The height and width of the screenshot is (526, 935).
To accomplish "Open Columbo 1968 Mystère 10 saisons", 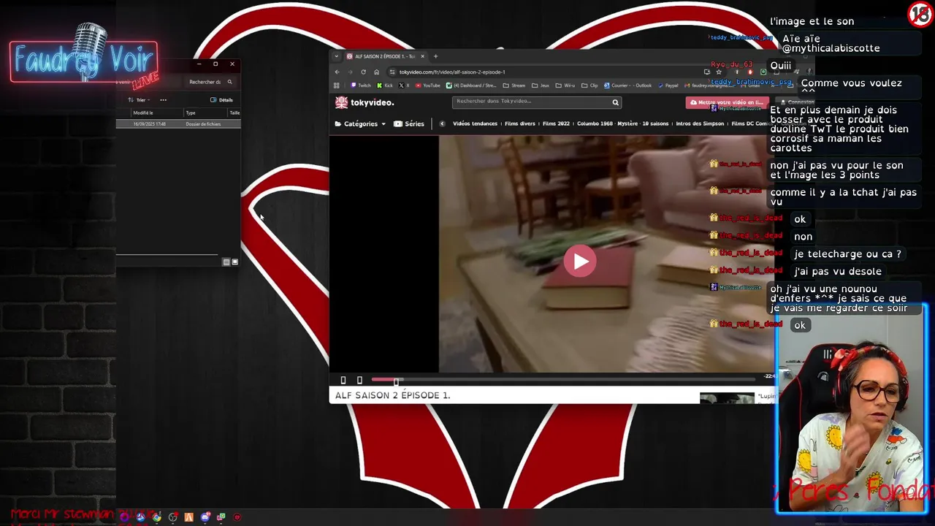I will [x=622, y=123].
